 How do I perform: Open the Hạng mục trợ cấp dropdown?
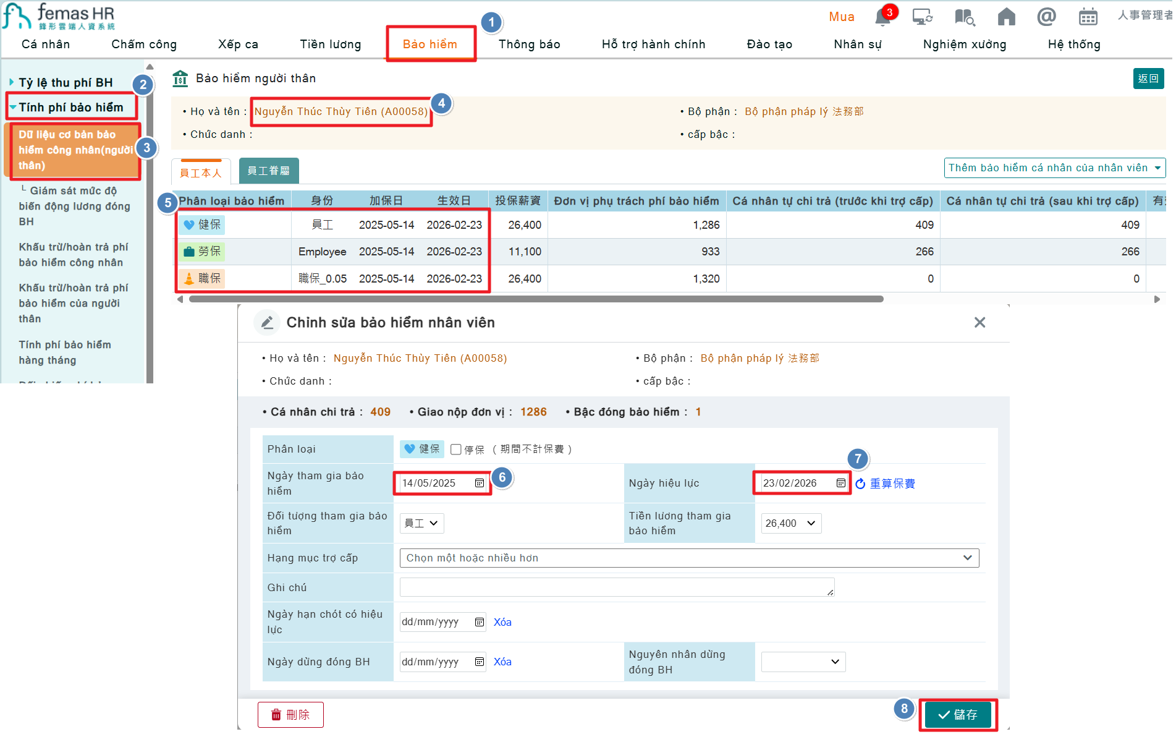pyautogui.click(x=689, y=558)
